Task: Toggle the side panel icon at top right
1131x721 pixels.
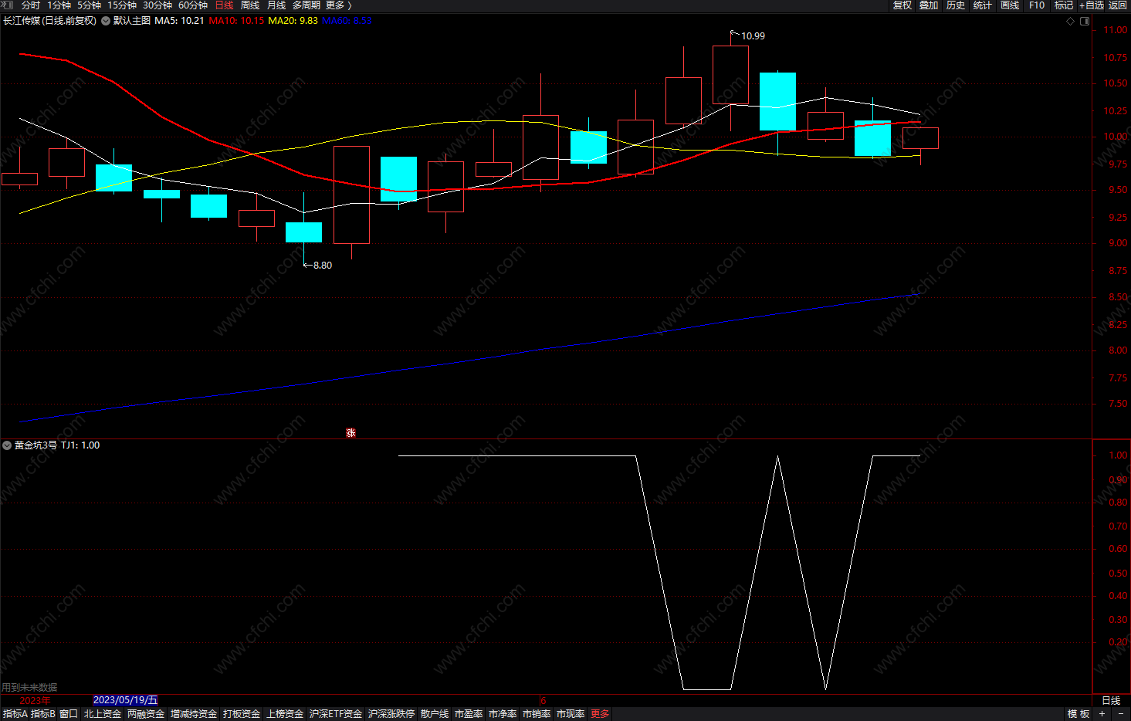Action: tap(1085, 21)
